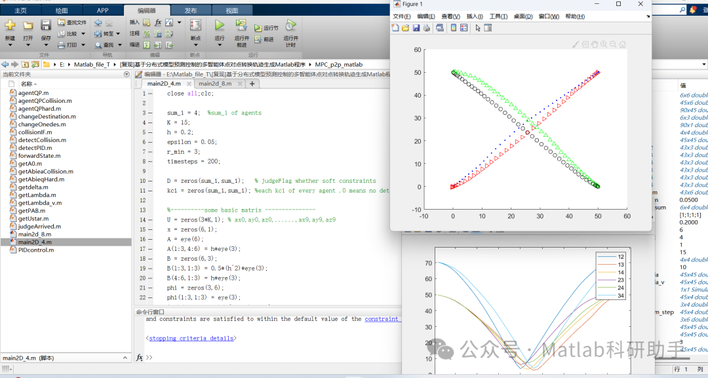The height and width of the screenshot is (378, 708).
Task: Open Tools (工具) menu in Figure 1
Action: coord(498,16)
